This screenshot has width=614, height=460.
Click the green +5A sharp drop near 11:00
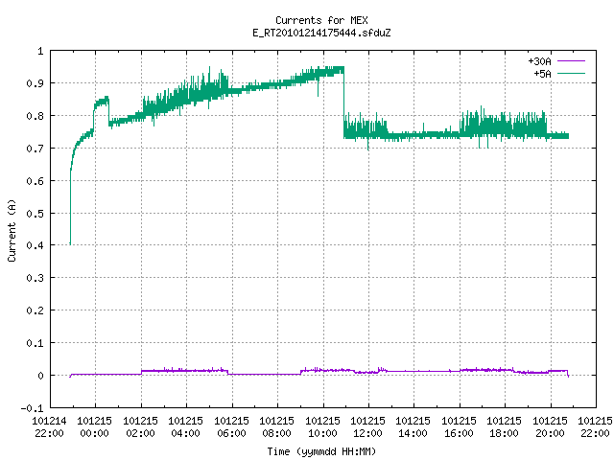click(343, 103)
